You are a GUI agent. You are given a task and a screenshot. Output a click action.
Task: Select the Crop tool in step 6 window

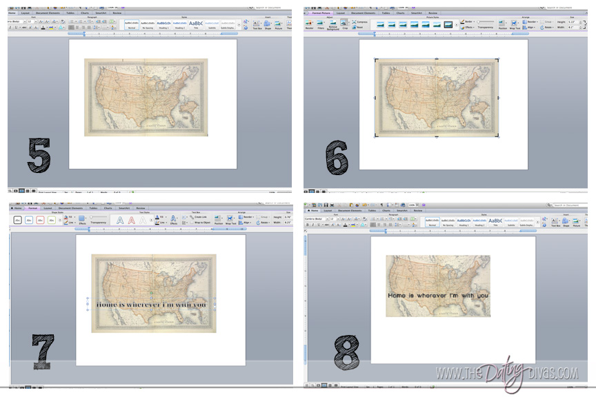tap(344, 25)
